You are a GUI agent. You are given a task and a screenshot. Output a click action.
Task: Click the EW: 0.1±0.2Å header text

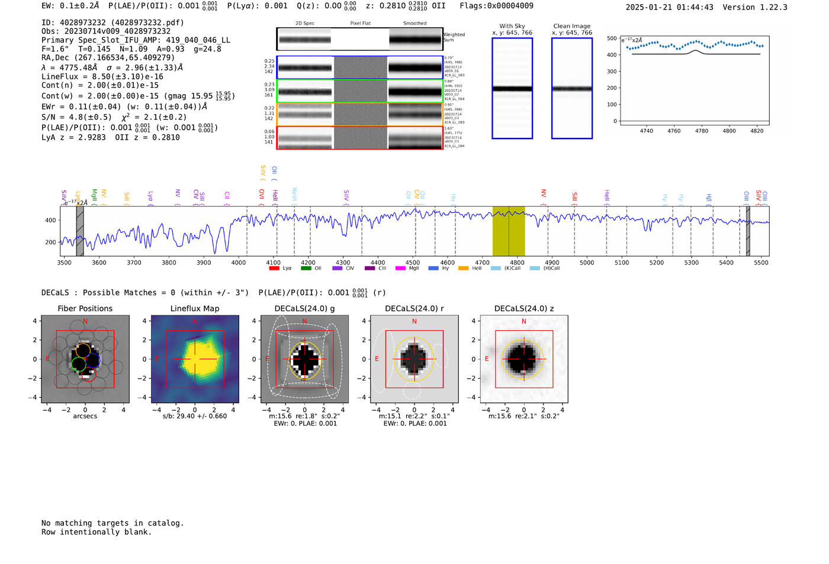point(70,6)
